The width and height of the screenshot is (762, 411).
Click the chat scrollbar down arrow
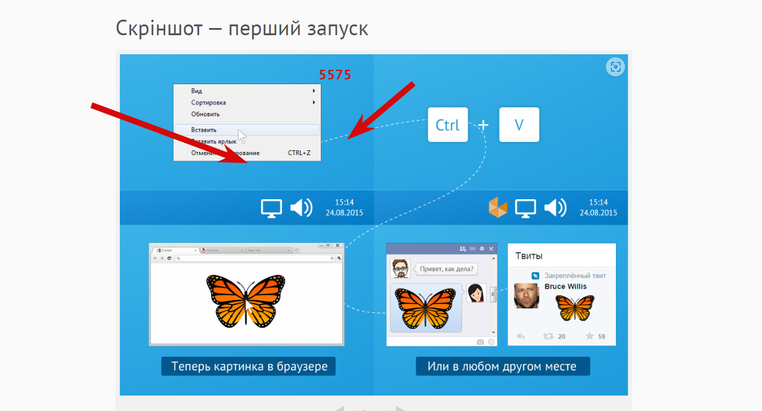point(494,332)
